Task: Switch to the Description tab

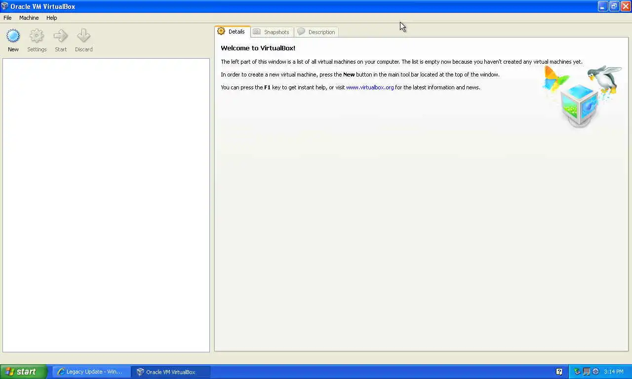Action: (x=316, y=32)
